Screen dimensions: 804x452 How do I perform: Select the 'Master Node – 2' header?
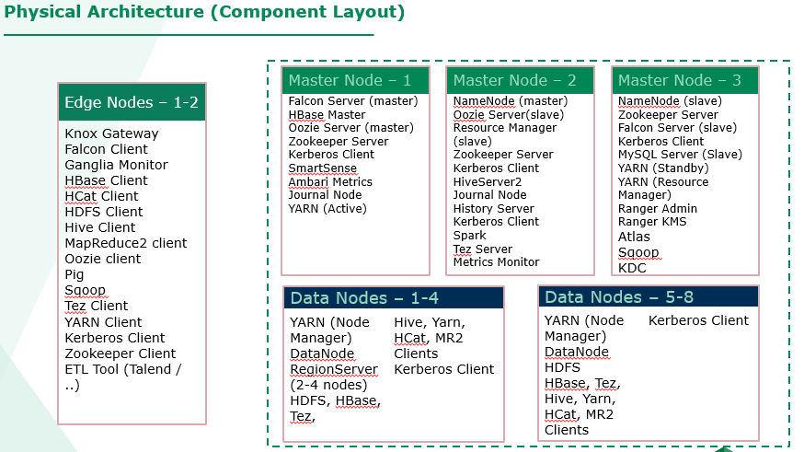520,80
